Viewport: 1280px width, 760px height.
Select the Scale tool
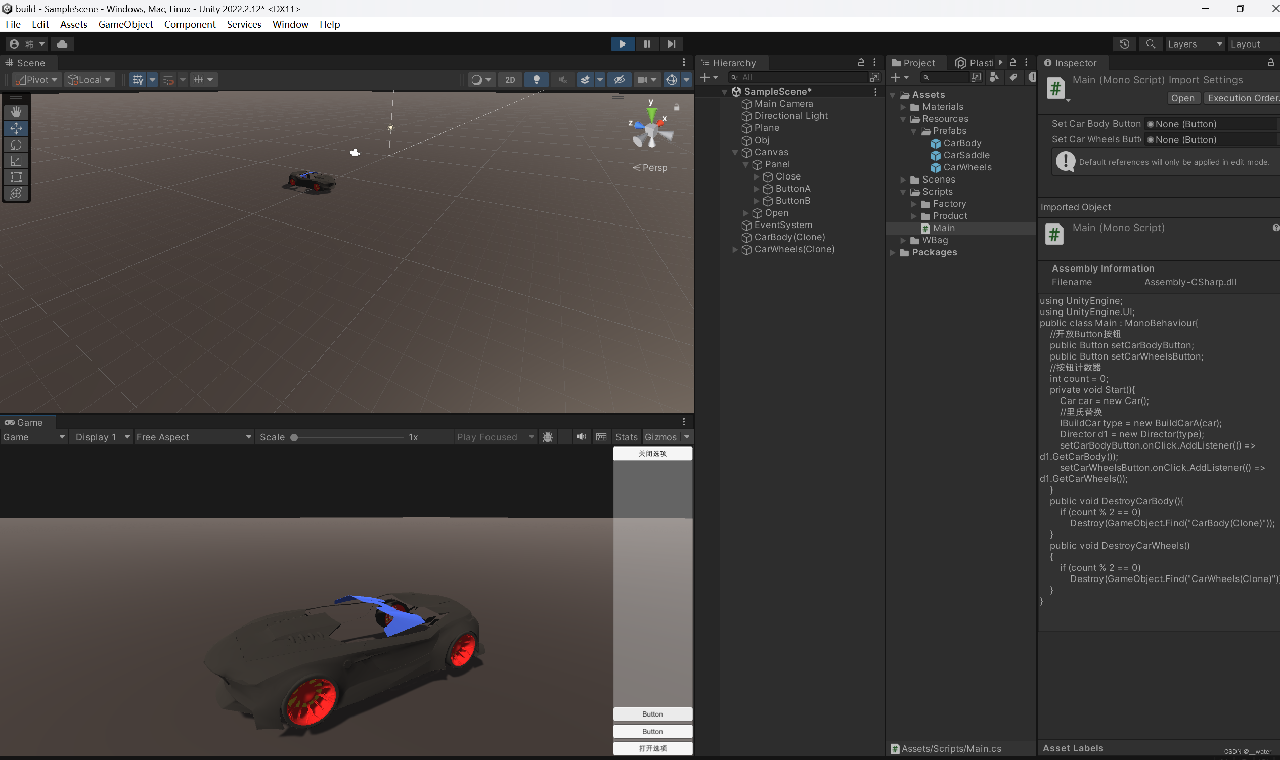(16, 161)
